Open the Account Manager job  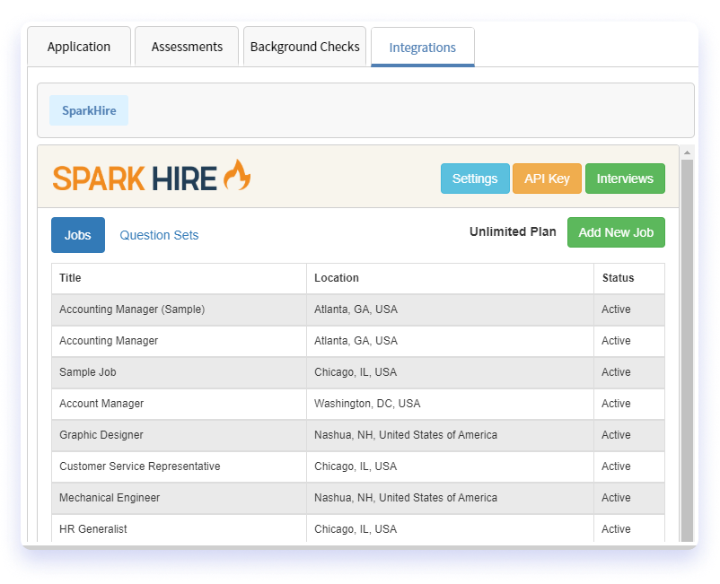tap(101, 404)
